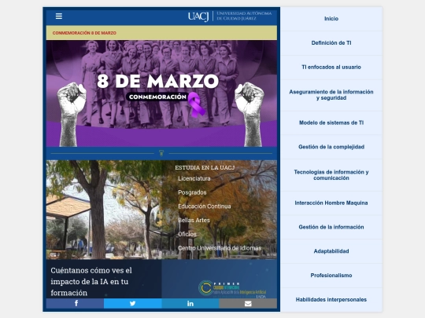Go to TI enfocados al usuario
Screen dimensions: 425x318
331,67
